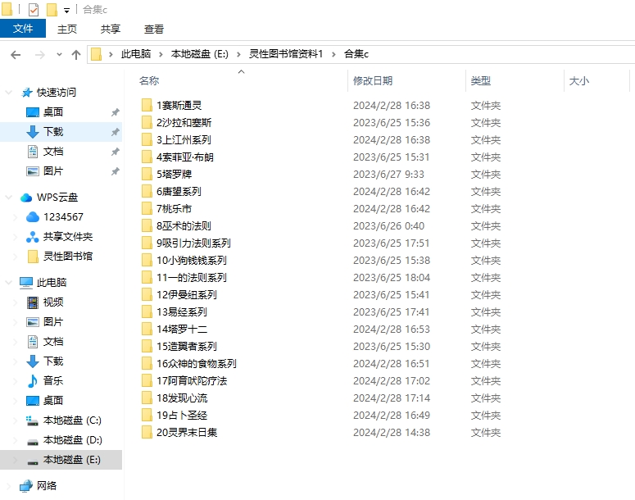Open pinned 下载 under quick access

53,131
